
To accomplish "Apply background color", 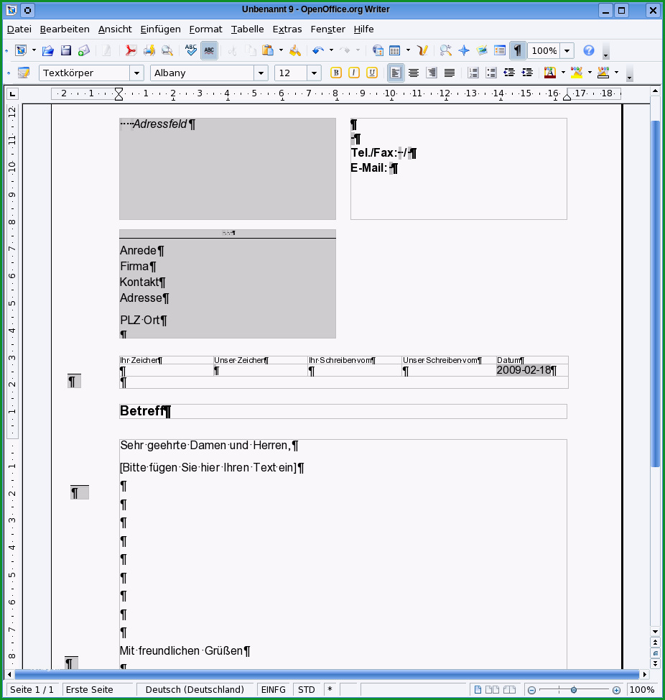I will tap(603, 73).
